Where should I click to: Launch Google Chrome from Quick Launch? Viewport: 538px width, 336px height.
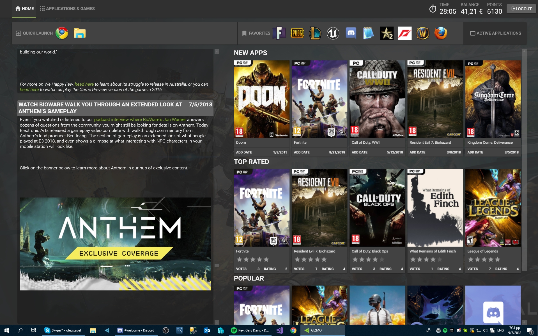click(62, 33)
